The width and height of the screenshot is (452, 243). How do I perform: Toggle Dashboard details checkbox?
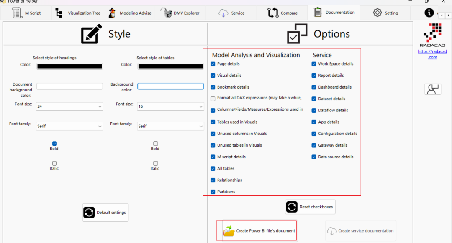(314, 87)
